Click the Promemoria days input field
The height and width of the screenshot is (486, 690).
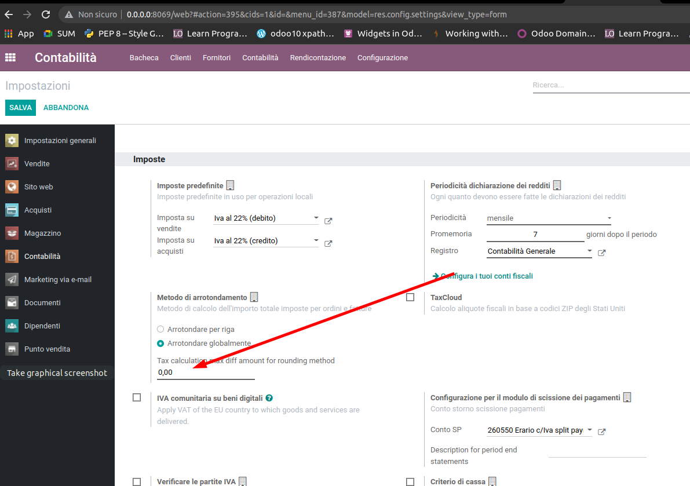click(535, 235)
